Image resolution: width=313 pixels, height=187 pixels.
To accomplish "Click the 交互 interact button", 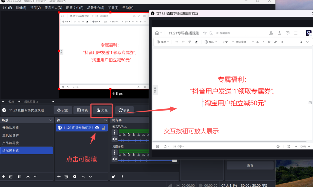I will (102, 110).
